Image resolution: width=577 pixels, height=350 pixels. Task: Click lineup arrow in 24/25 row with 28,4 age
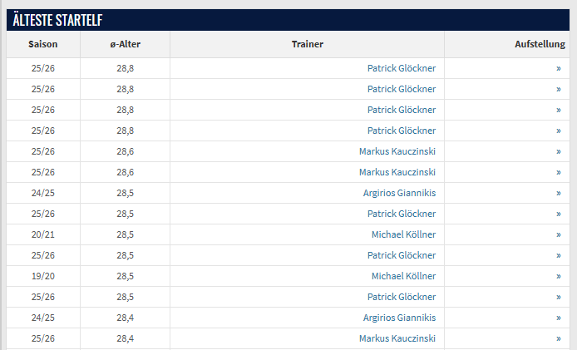tap(559, 318)
